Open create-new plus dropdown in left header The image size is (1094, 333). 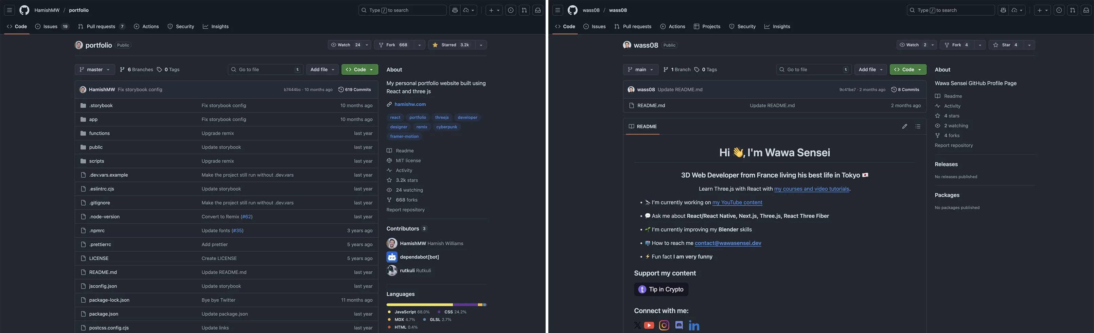tap(494, 10)
